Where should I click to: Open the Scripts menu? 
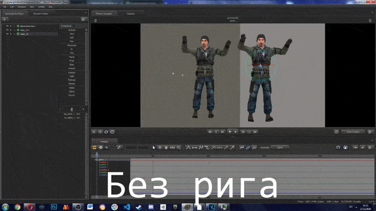click(41, 7)
